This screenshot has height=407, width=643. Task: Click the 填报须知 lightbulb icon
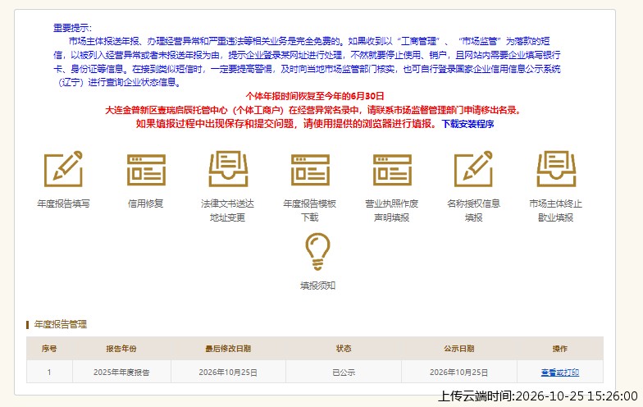click(x=317, y=251)
